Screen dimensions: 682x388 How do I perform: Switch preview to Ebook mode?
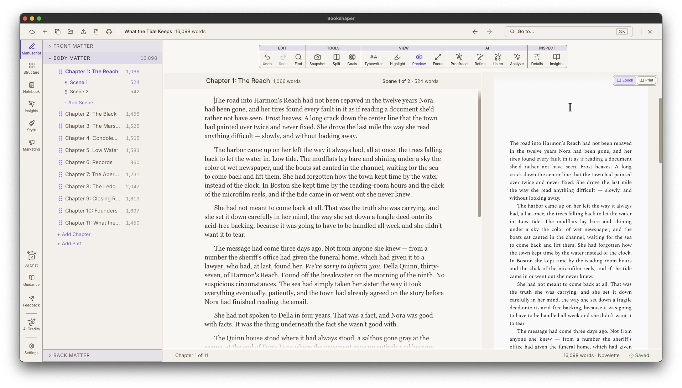coord(625,80)
